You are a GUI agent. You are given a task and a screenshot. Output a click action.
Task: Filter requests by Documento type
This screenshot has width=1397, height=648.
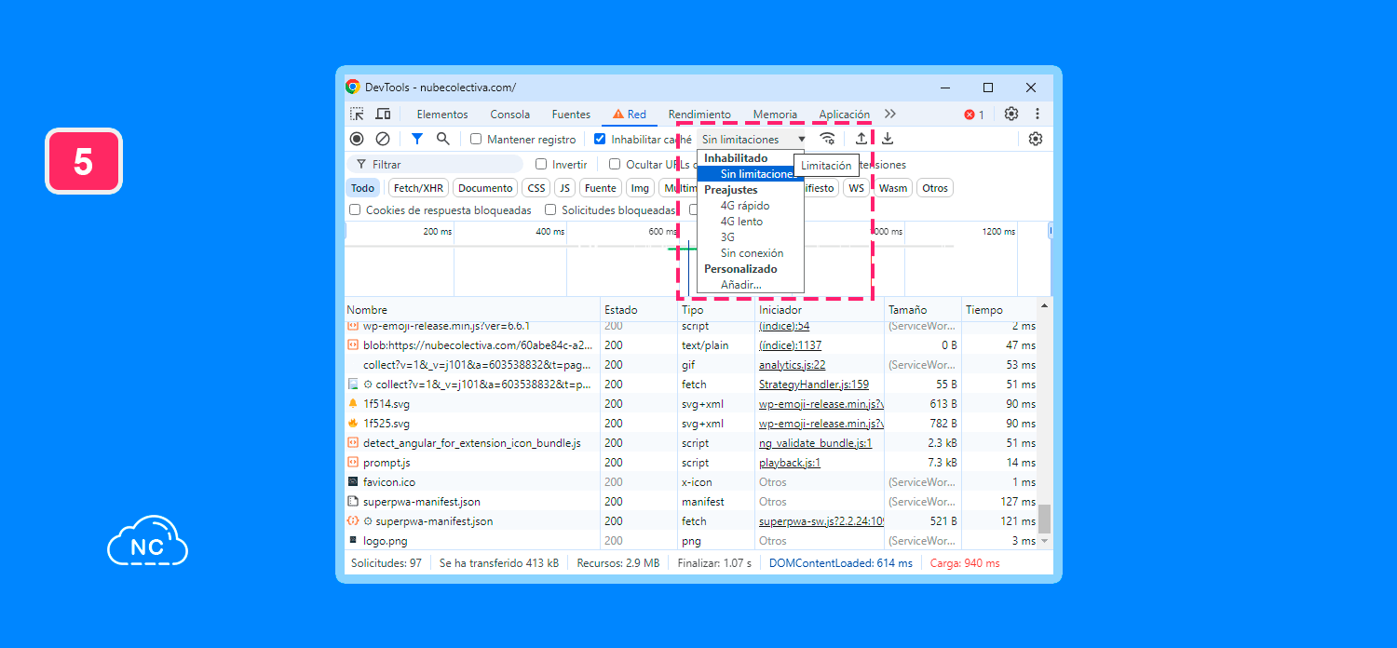(485, 188)
